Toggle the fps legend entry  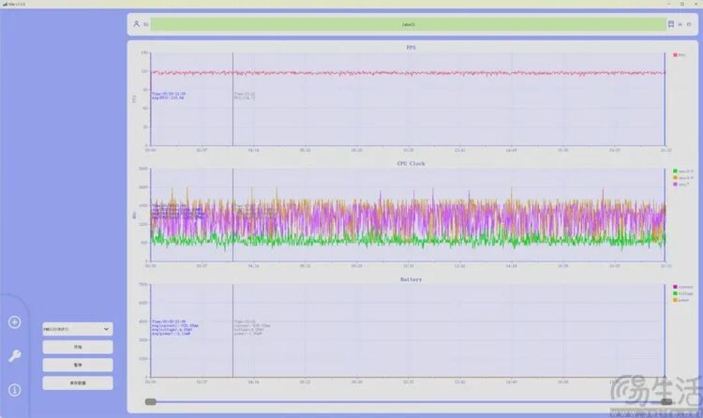coord(679,55)
